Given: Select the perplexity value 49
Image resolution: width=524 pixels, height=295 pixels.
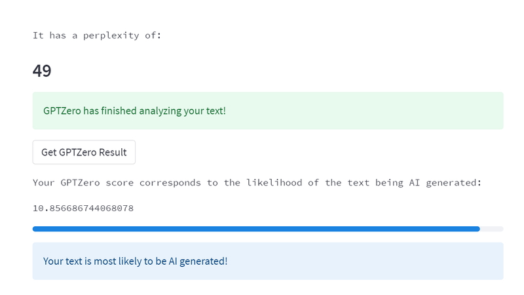Looking at the screenshot, I should (x=42, y=71).
